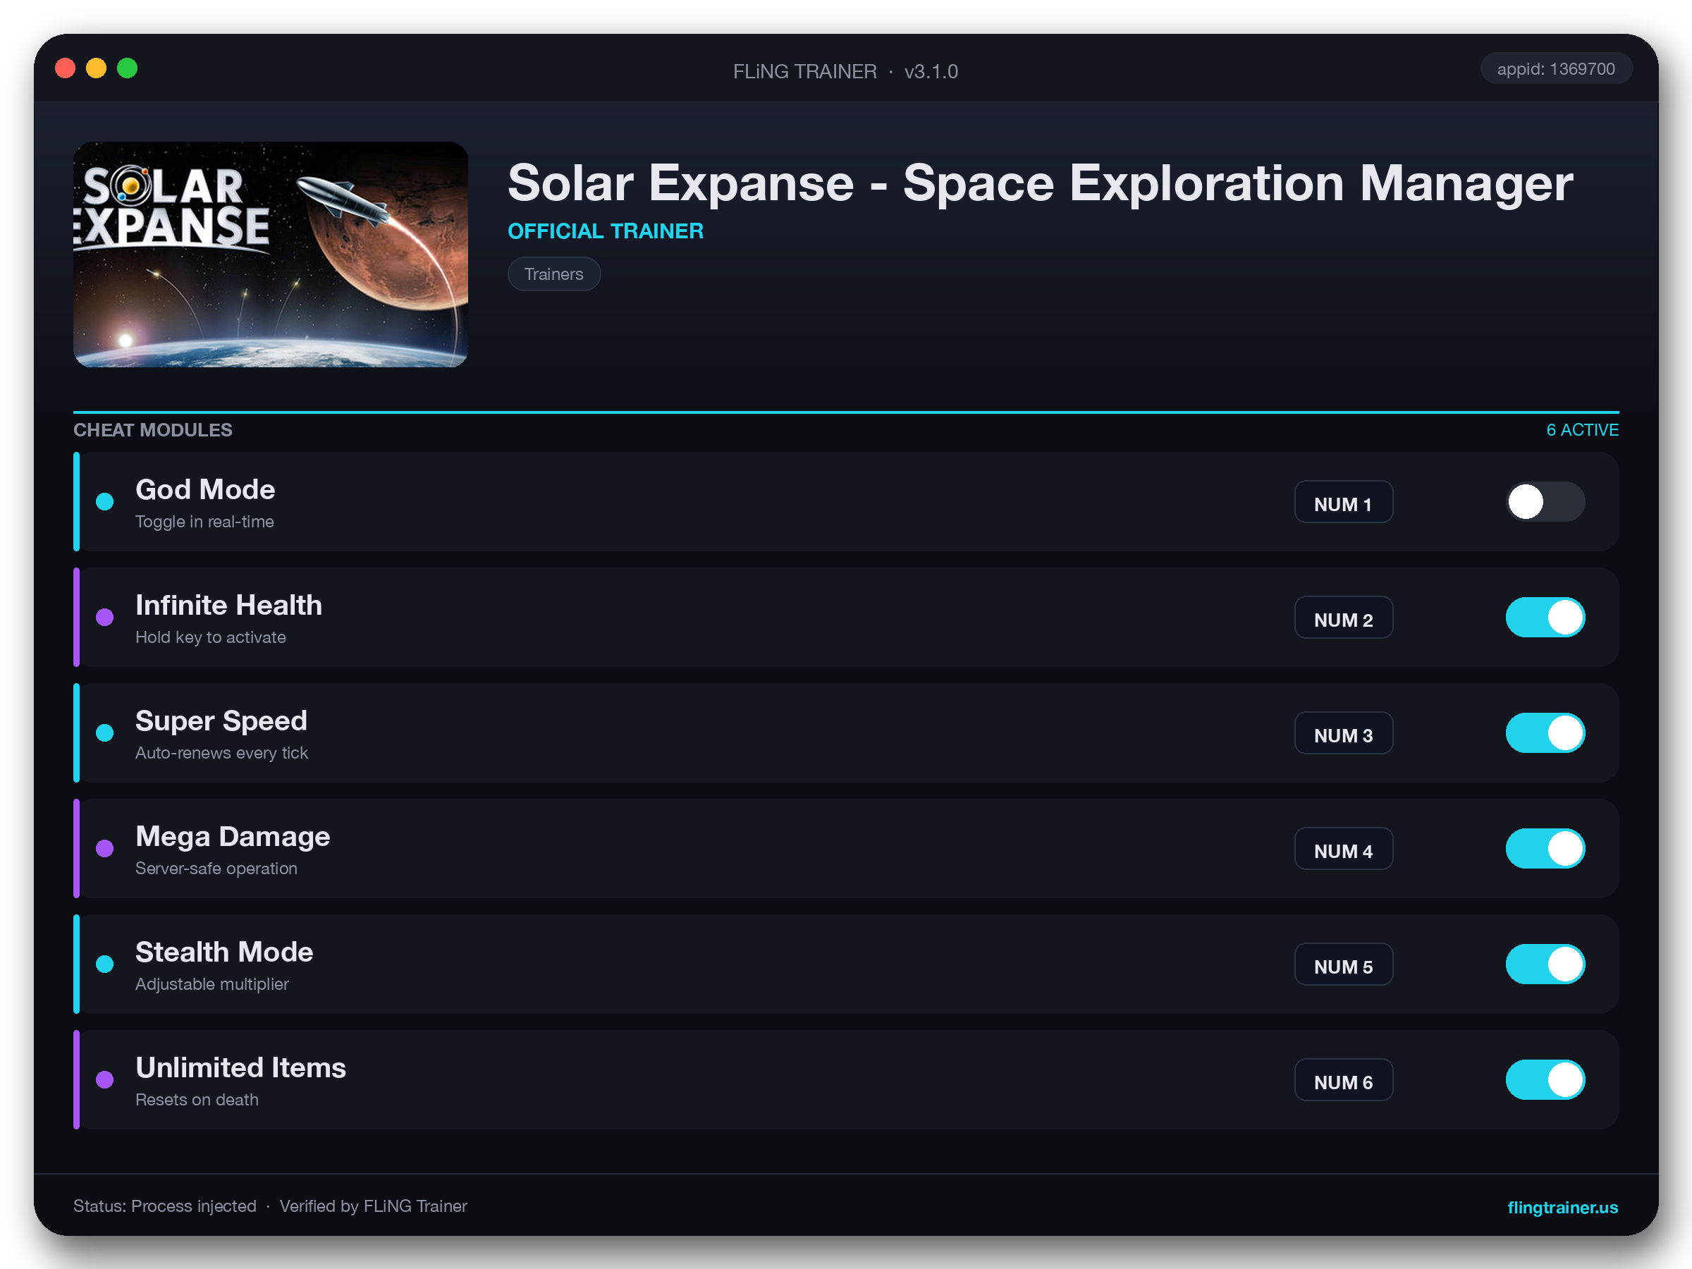The height and width of the screenshot is (1269, 1692).
Task: Switch off Mega Damage toggle
Action: (1545, 848)
